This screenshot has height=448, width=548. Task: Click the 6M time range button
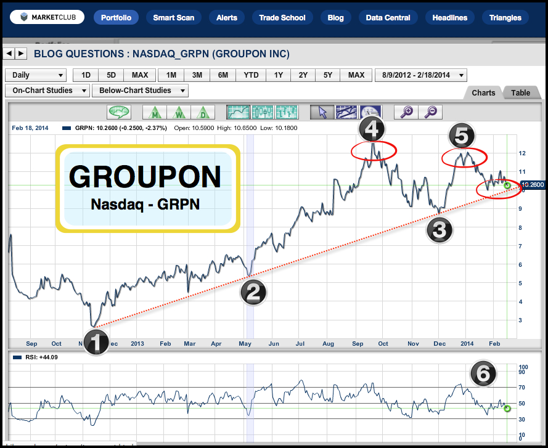pos(223,75)
